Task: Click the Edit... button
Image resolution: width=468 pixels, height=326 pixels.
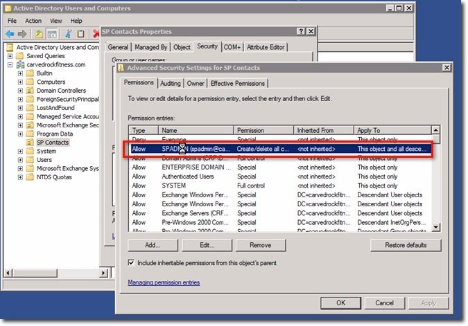Action: click(x=207, y=245)
